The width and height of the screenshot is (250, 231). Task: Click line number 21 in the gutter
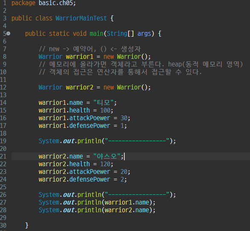[x=3, y=156]
